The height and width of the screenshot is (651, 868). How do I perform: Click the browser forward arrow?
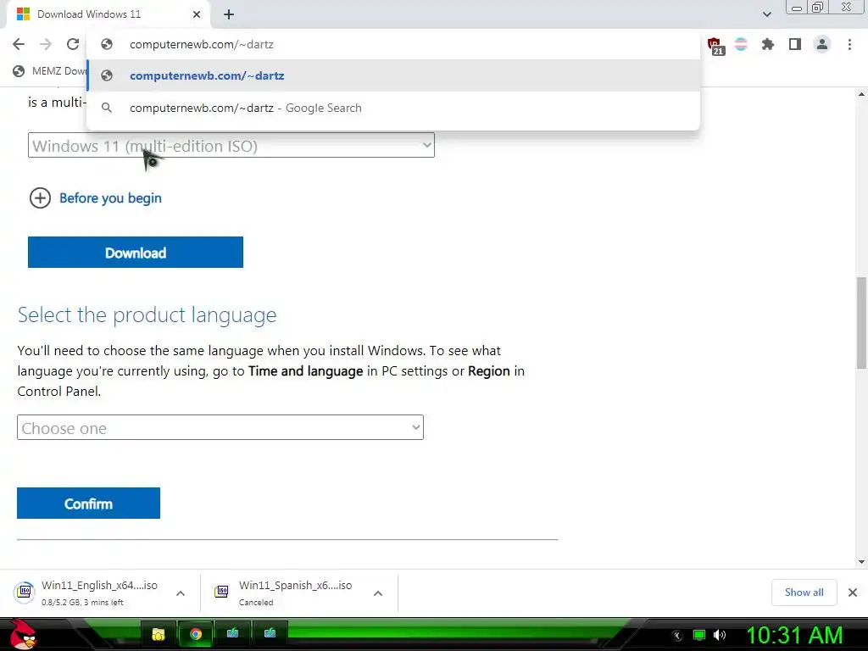pyautogui.click(x=46, y=44)
